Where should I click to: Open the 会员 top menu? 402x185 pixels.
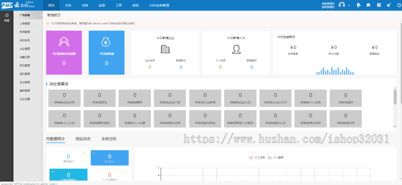click(x=68, y=5)
